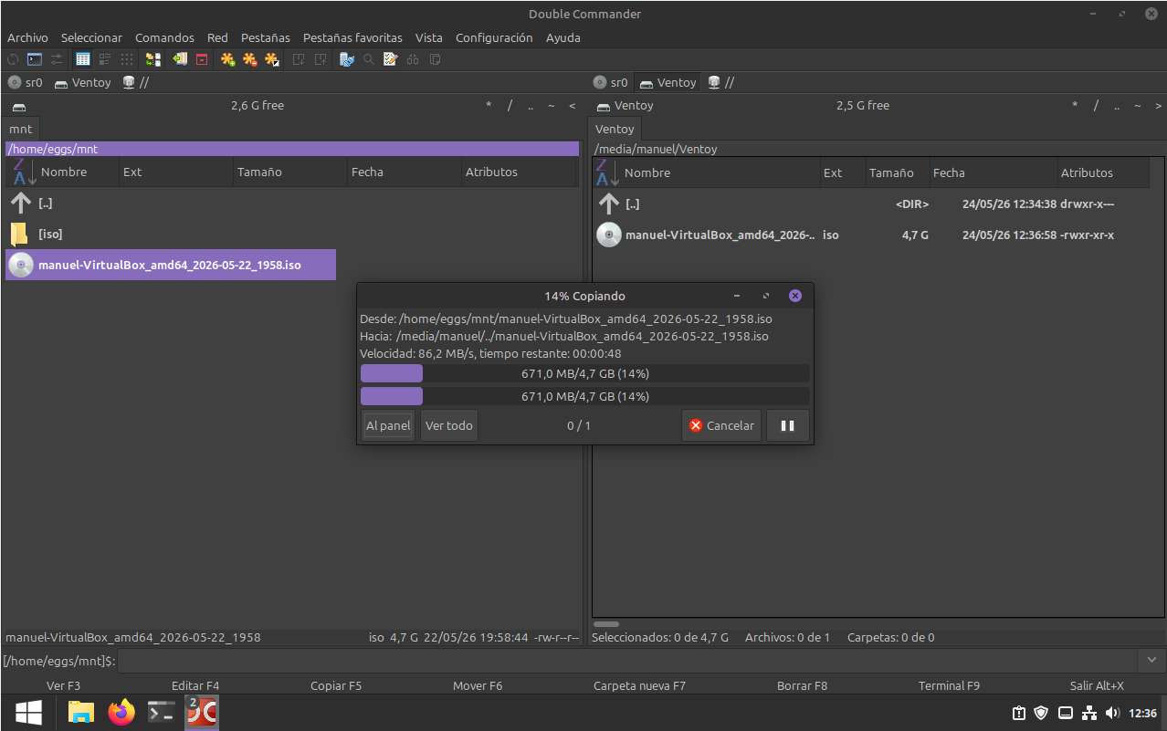Open the multi-rename tool icon
The width and height of the screenshot is (1167, 731).
point(347,59)
